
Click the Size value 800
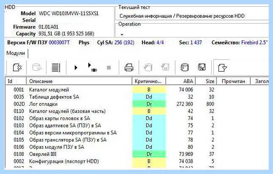point(210,104)
